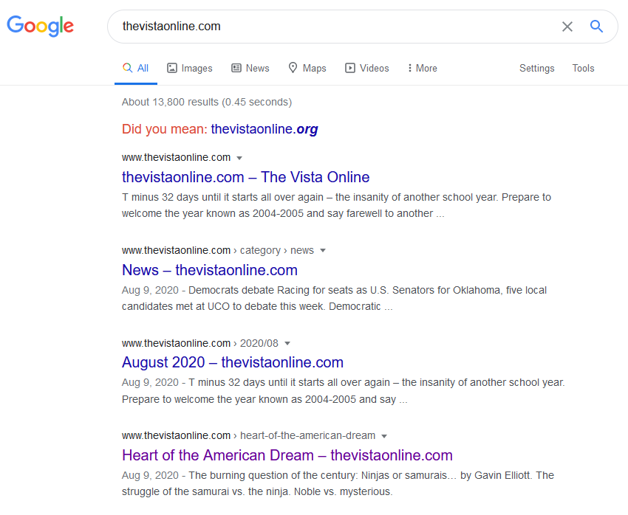Click the More three-dot icon
This screenshot has height=515, width=628.
pyautogui.click(x=410, y=68)
